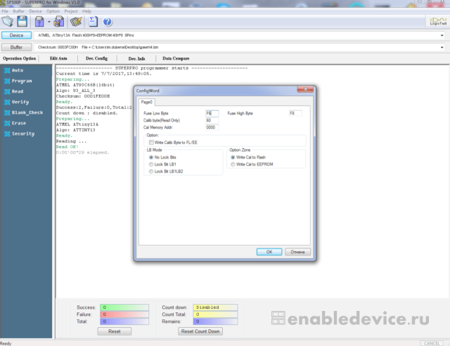Click the red Failure counter bar
450x346 pixels.
click(124, 314)
